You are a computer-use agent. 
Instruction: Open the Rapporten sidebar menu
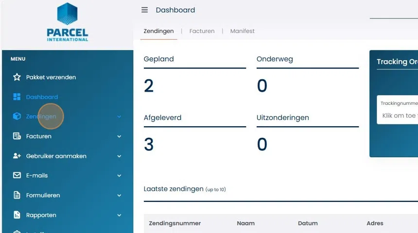41,215
